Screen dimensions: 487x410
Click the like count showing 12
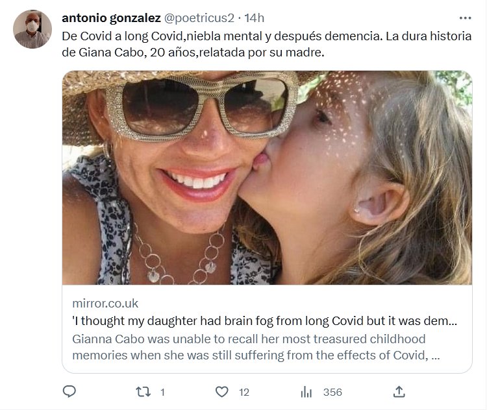coord(244,392)
